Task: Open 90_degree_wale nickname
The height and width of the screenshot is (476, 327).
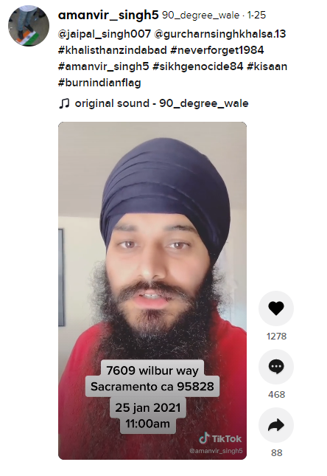Action: coord(200,15)
